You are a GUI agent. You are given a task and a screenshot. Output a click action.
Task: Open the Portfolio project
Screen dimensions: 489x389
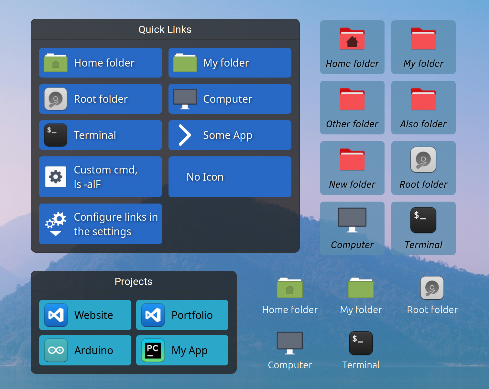point(182,315)
